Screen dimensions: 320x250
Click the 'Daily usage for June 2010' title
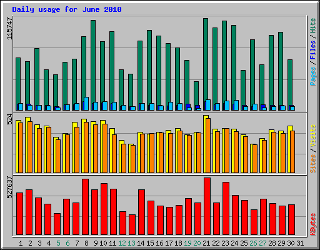click(67, 9)
